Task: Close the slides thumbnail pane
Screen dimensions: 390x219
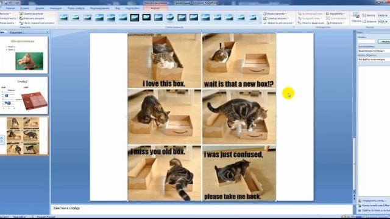Action: coord(48,32)
